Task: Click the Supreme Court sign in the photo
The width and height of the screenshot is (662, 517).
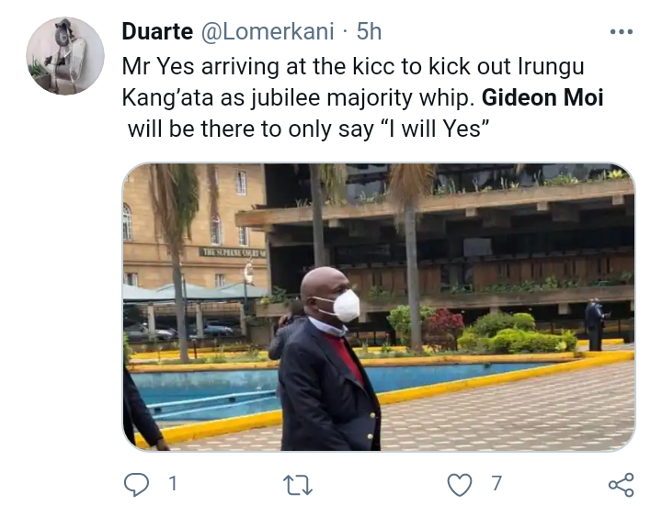Action: [x=233, y=253]
